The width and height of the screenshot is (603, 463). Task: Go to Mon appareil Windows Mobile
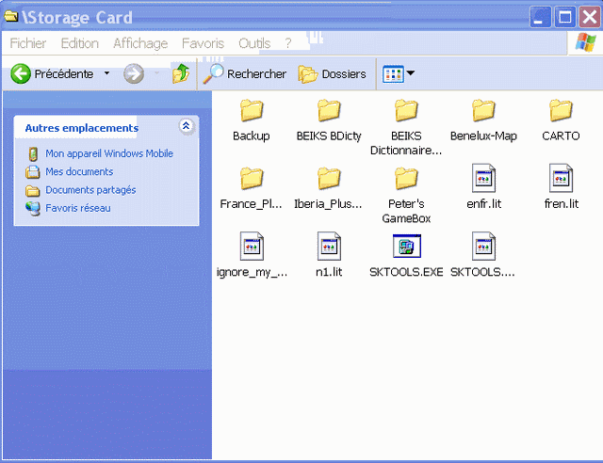pos(109,153)
